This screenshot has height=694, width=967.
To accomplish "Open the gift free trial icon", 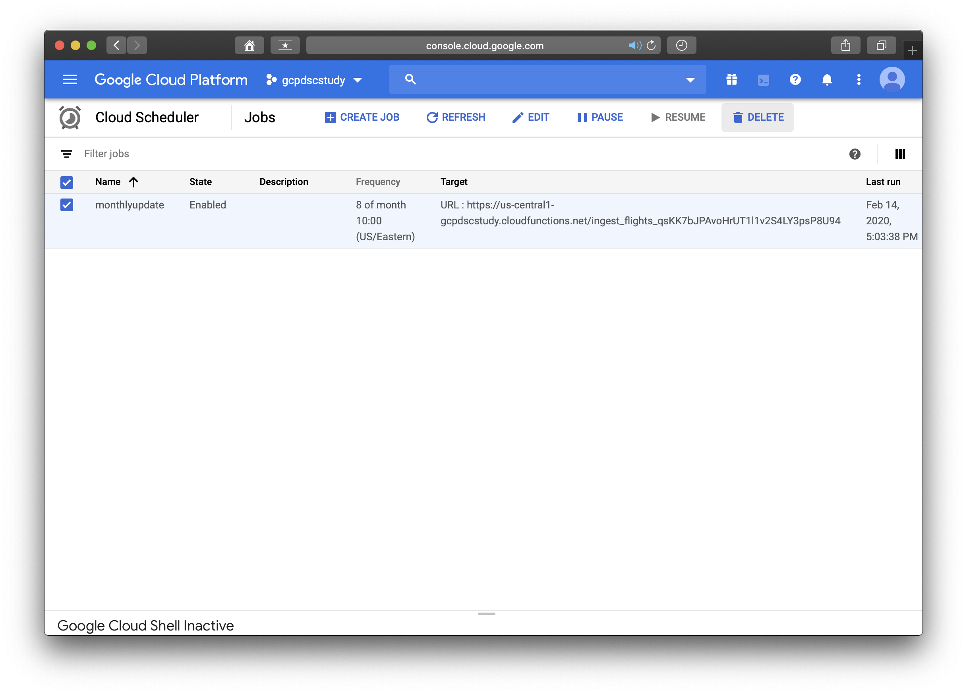I will coord(732,80).
